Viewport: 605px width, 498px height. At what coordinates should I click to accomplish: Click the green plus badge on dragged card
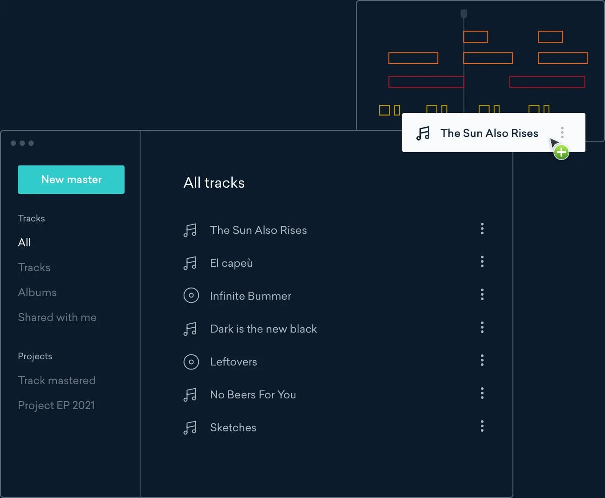561,153
